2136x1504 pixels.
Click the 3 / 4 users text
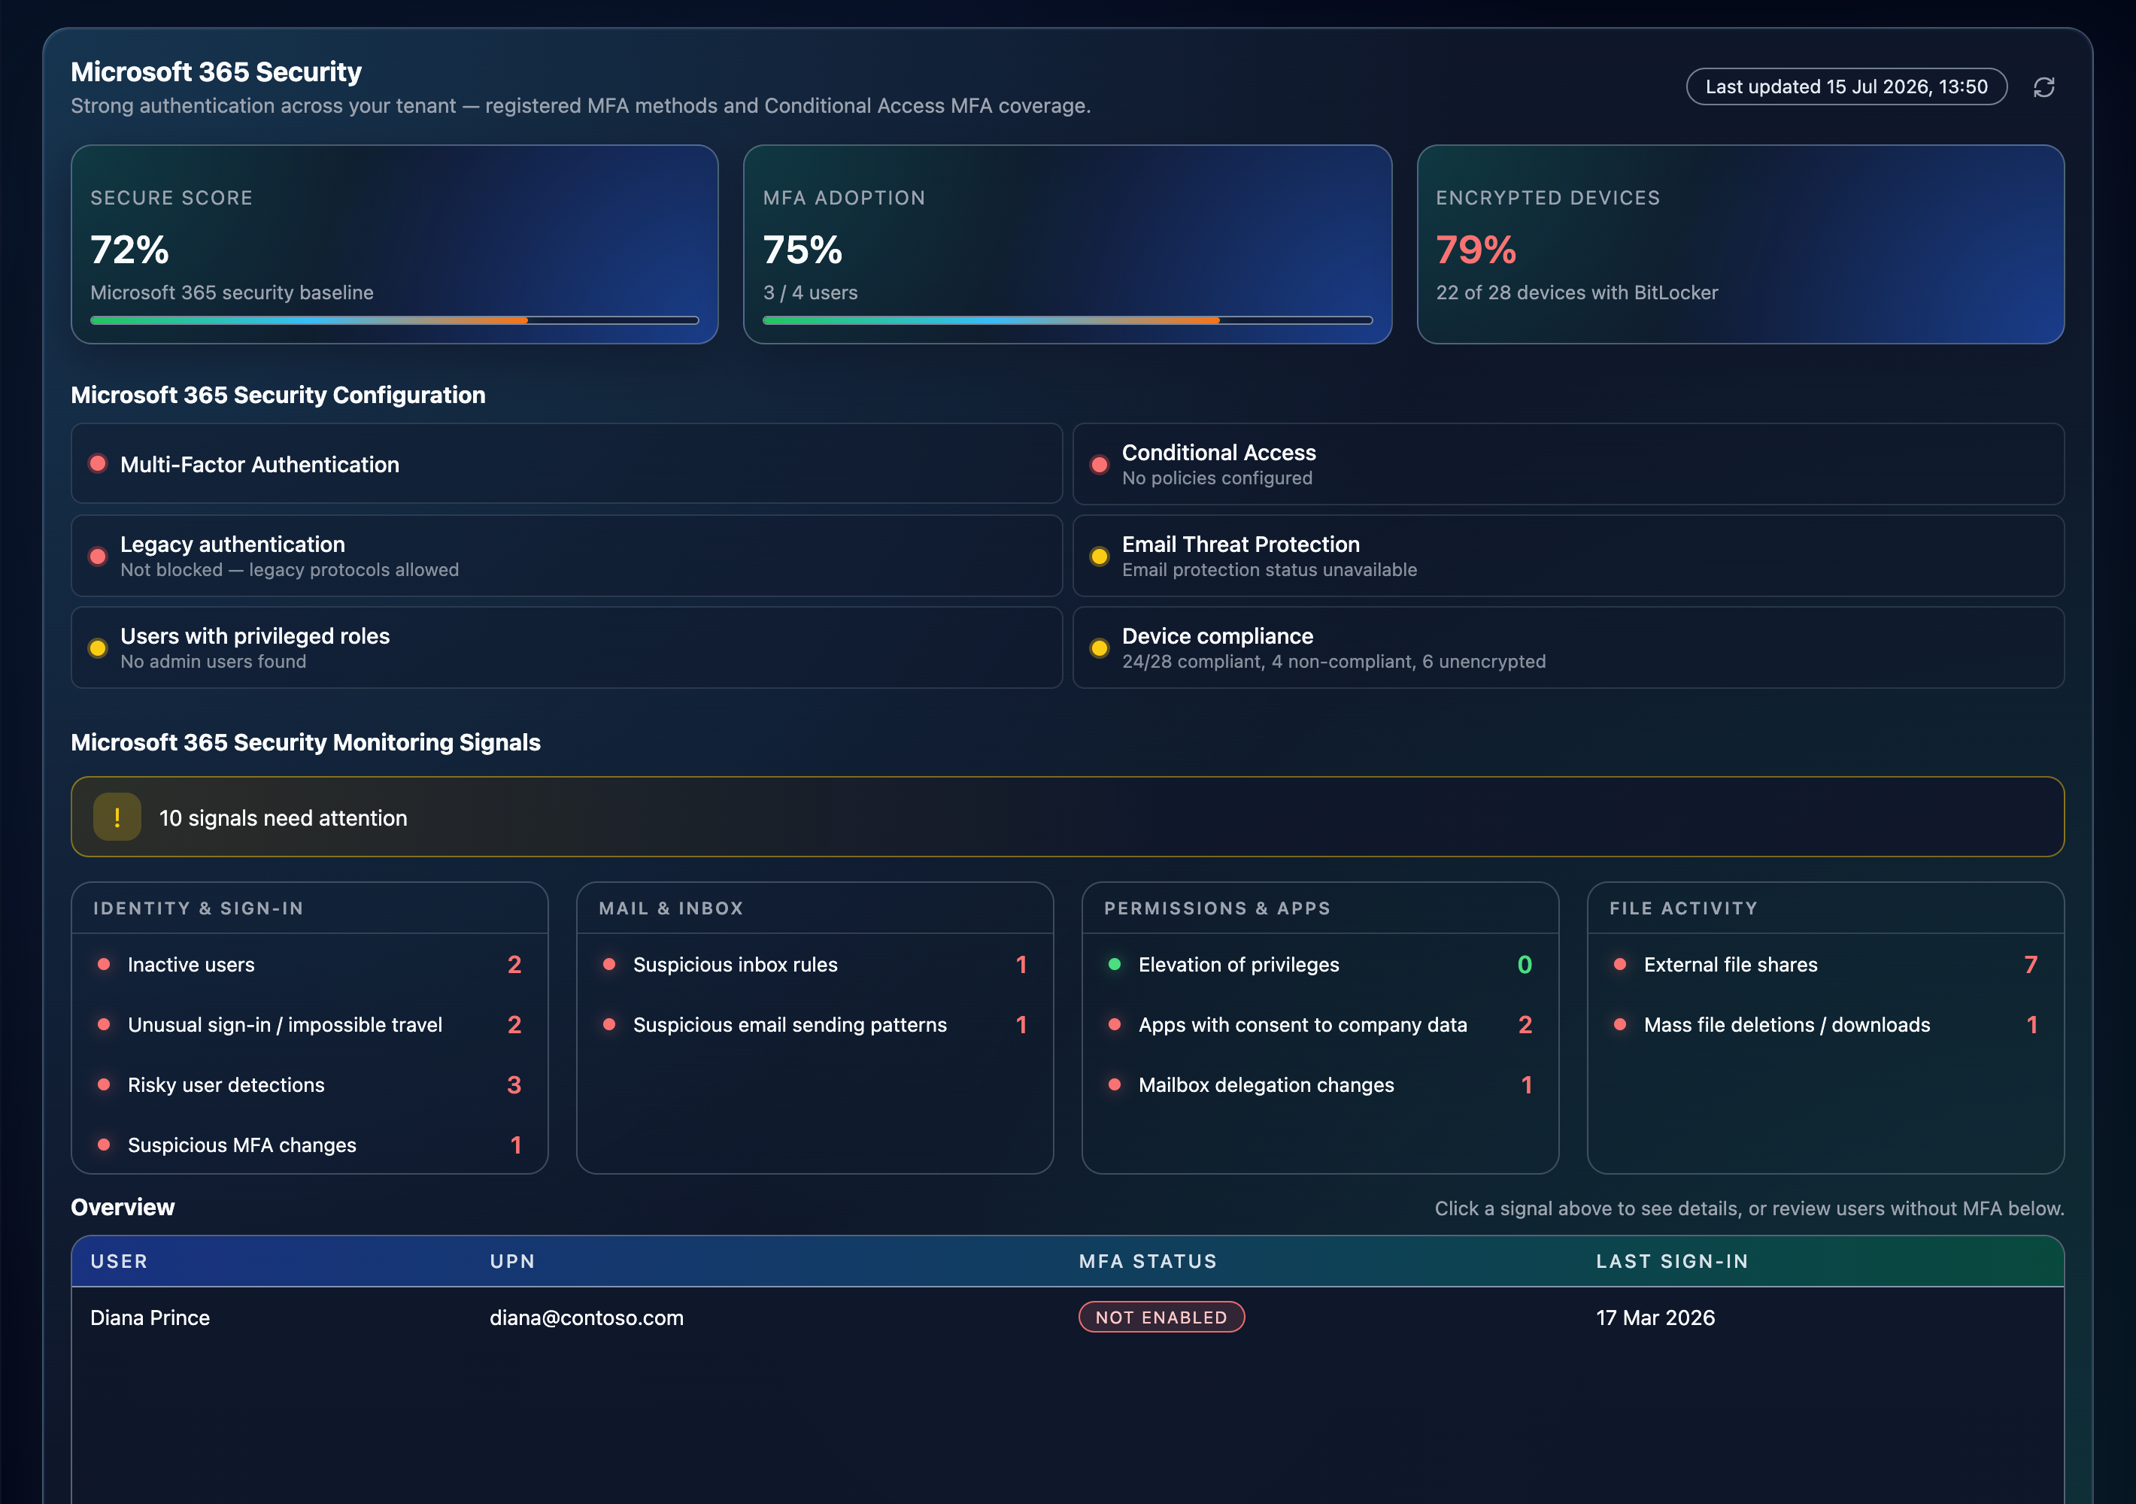tap(810, 292)
